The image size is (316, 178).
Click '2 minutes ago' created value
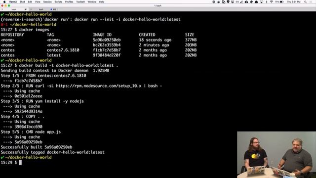pos(154,45)
